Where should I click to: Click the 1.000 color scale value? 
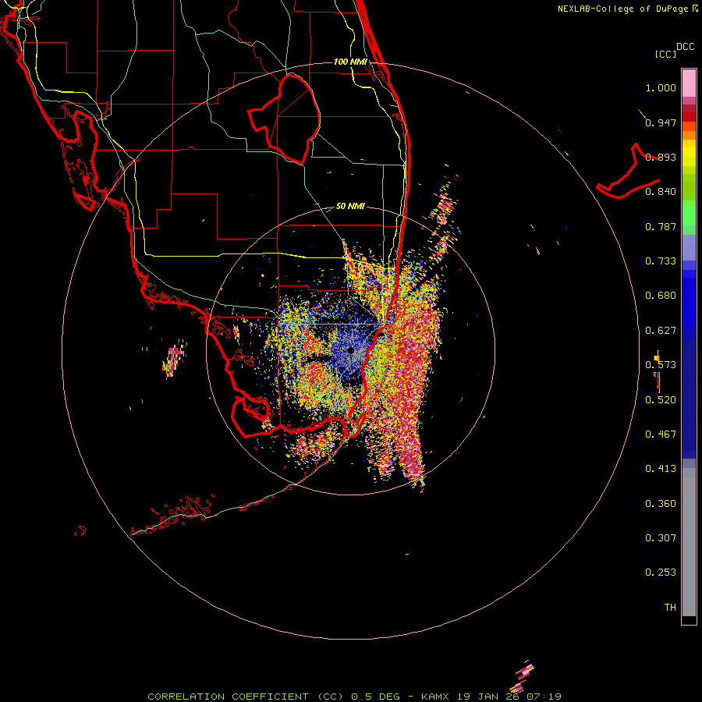[x=661, y=87]
